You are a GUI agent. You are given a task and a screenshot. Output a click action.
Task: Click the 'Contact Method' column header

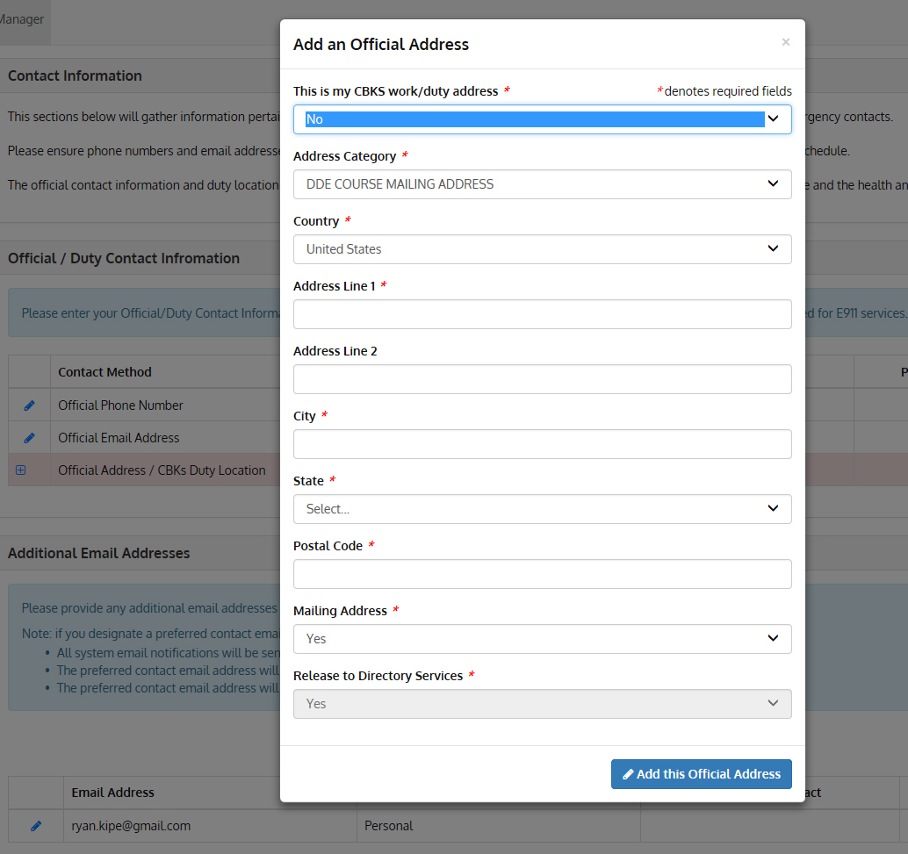[104, 372]
